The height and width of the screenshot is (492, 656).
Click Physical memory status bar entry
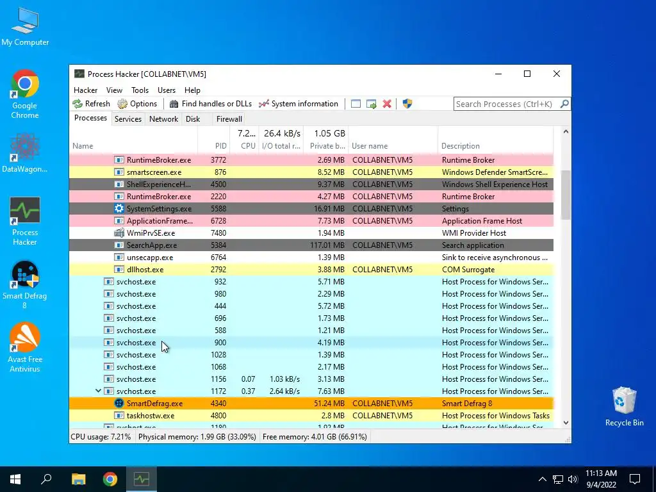tap(197, 437)
